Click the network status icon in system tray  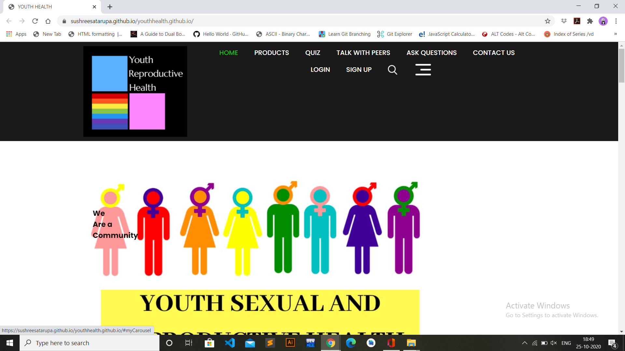535,343
